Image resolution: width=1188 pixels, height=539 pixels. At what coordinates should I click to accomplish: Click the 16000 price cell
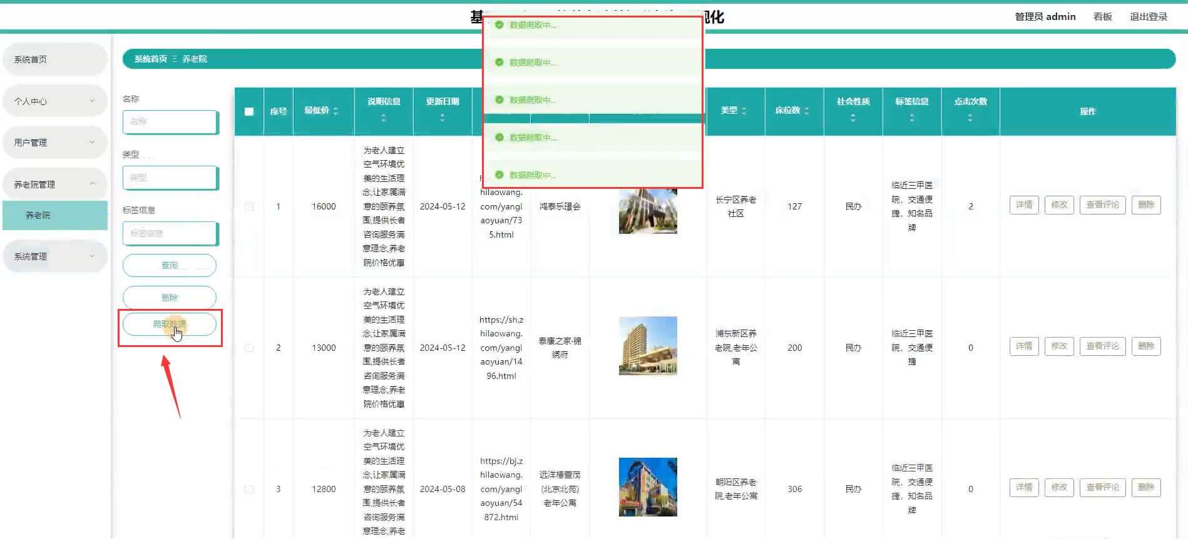coord(324,206)
